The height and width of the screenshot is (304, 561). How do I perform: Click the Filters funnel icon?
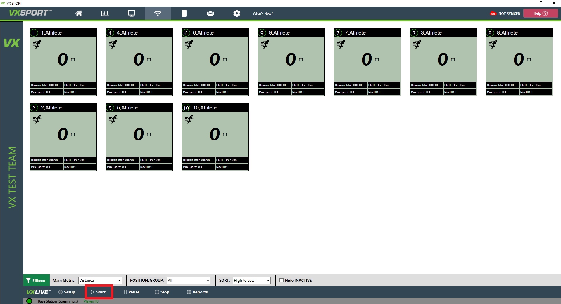tap(28, 280)
